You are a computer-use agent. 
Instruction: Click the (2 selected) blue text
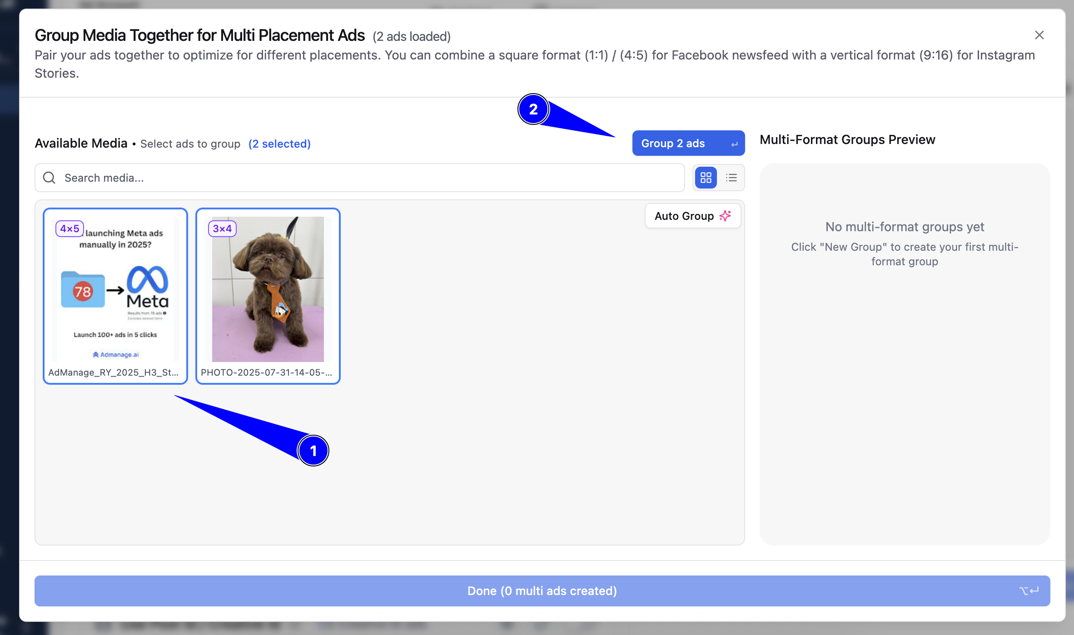point(279,144)
